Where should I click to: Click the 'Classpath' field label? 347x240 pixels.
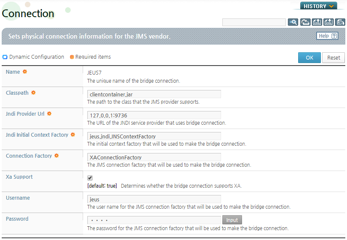coord(17,93)
